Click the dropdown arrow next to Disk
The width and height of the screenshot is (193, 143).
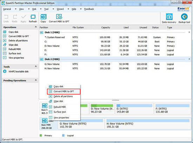pos(41,9)
